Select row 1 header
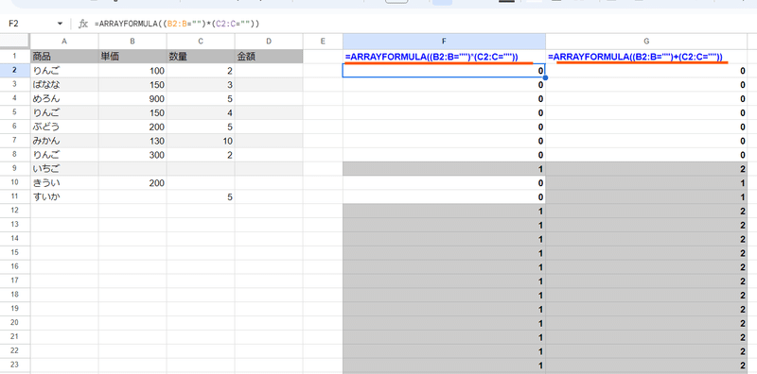The image size is (757, 374). [15, 57]
